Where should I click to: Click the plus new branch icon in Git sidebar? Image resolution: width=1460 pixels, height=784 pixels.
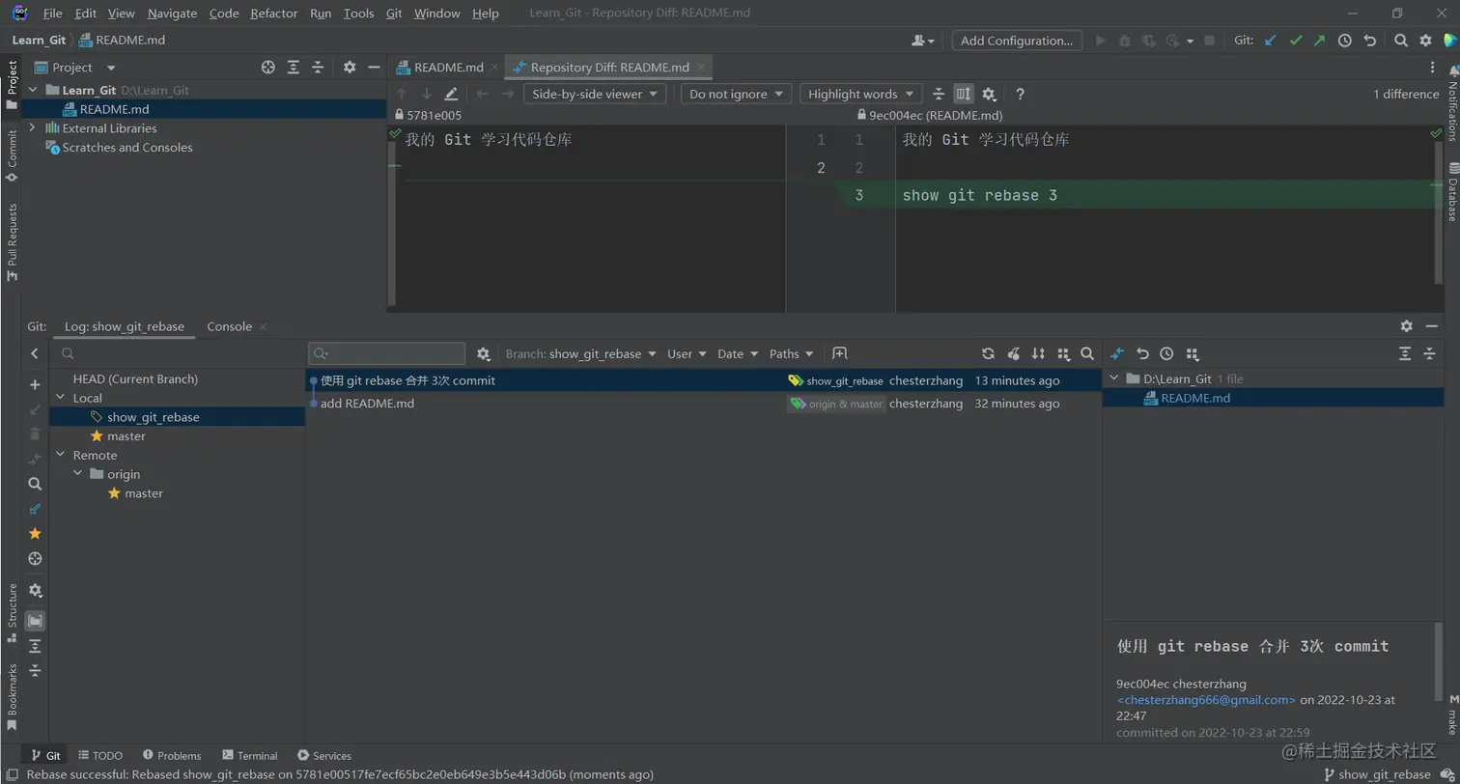[x=35, y=384]
